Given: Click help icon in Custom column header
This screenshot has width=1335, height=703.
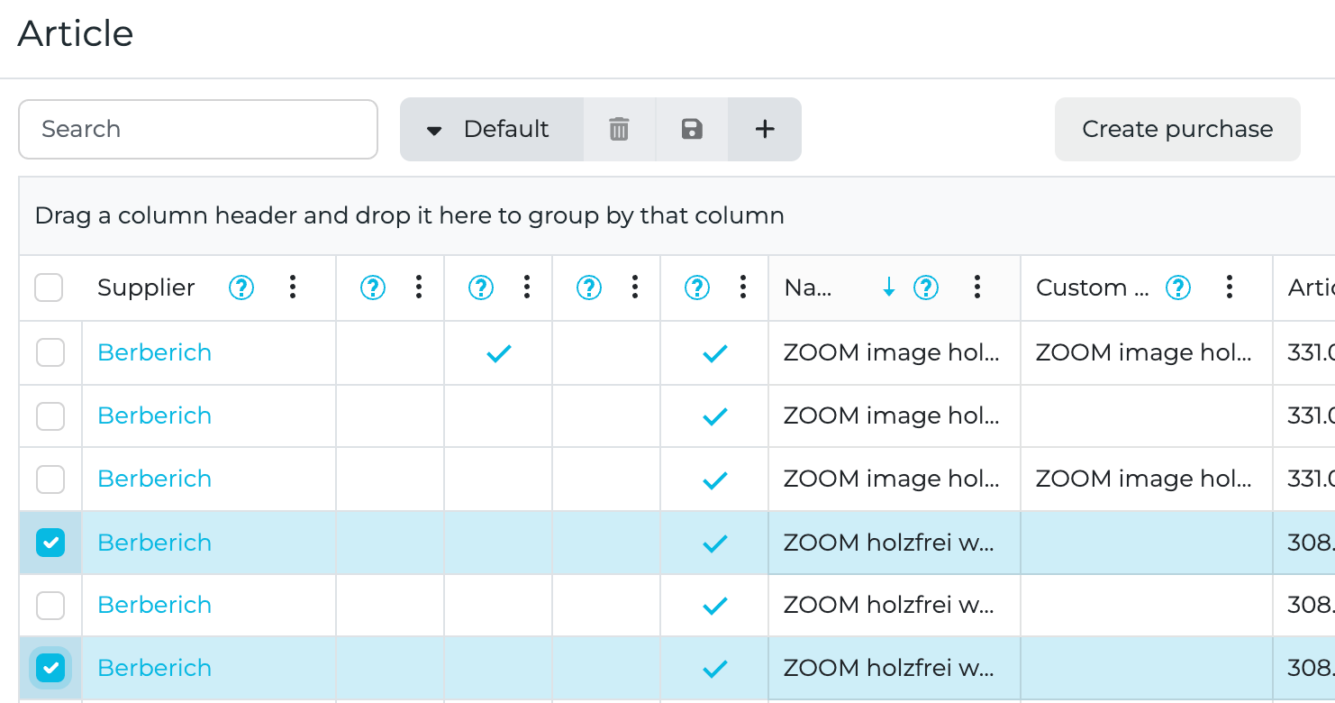Looking at the screenshot, I should click(1178, 288).
